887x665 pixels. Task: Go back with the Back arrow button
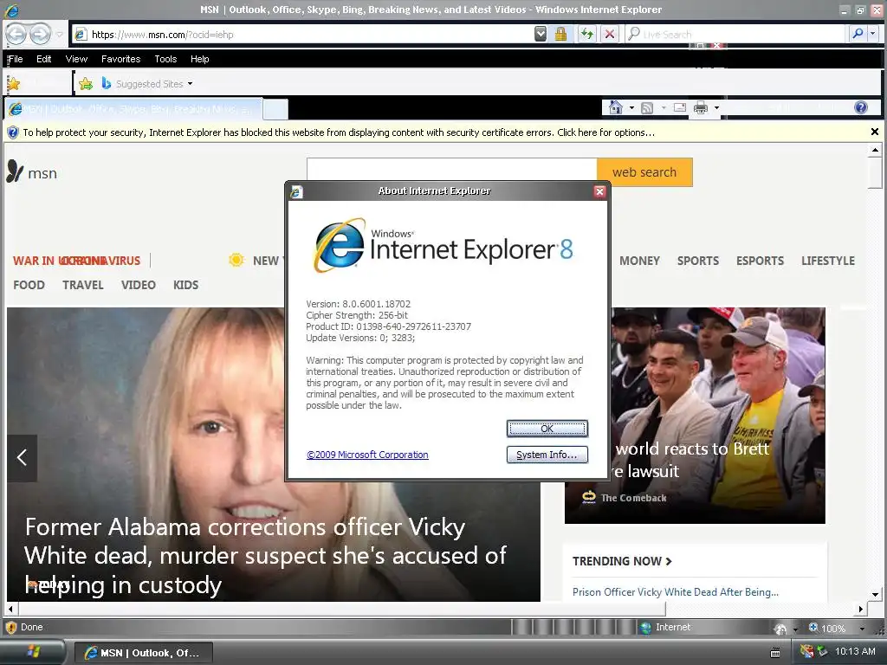16,35
